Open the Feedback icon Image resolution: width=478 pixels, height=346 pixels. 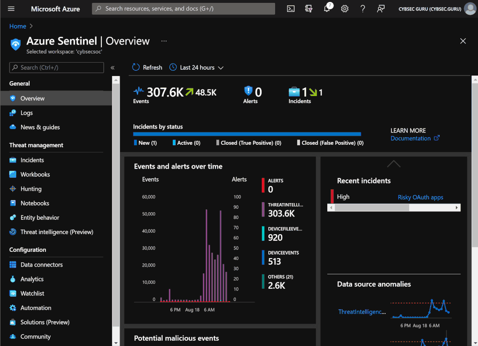click(380, 9)
